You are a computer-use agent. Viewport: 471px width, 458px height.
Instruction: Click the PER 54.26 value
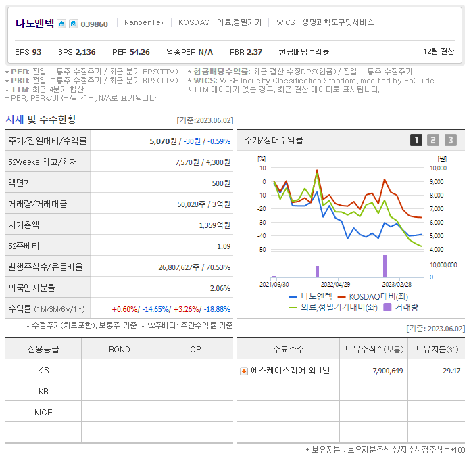point(131,52)
